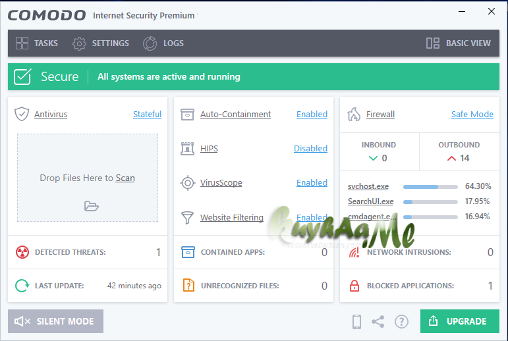Click the Unrecognized Files question icon
The height and width of the screenshot is (341, 508).
click(x=188, y=285)
